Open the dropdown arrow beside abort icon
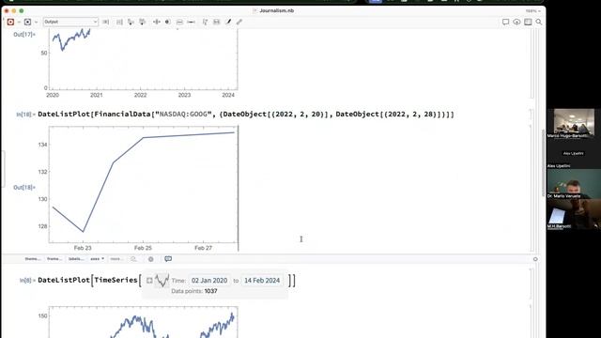 click(x=36, y=23)
